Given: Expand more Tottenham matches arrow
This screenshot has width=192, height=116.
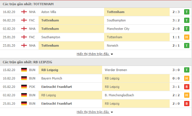Looking at the screenshot, I should (x=112, y=54).
